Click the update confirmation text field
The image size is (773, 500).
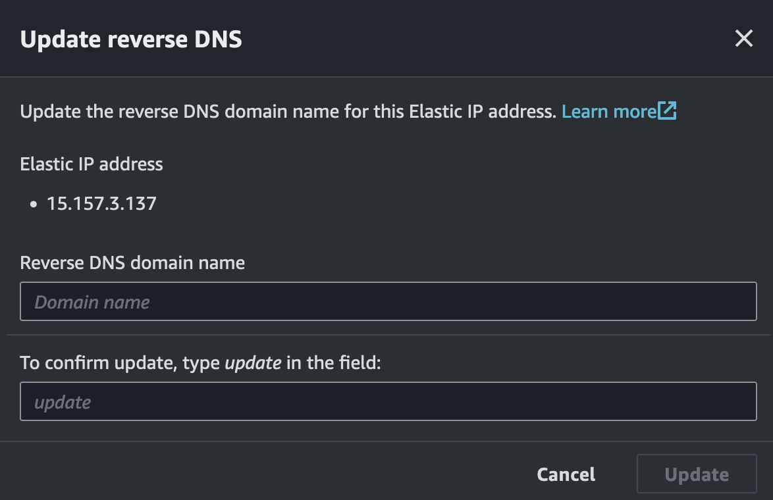pos(387,401)
